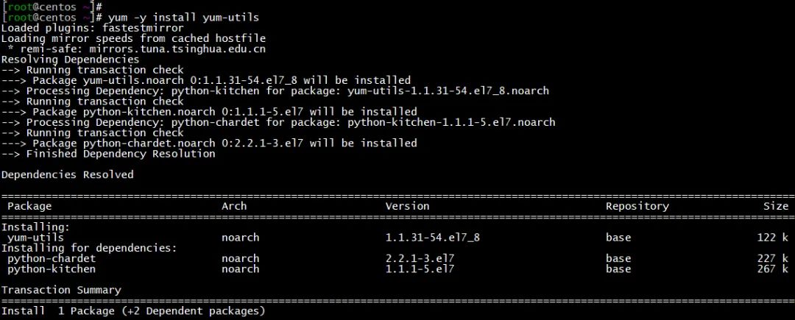Click the Repository column header
The width and height of the screenshot is (795, 320).
click(637, 207)
